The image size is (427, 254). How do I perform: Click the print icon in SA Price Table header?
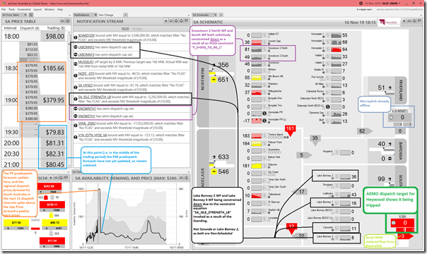[62, 21]
